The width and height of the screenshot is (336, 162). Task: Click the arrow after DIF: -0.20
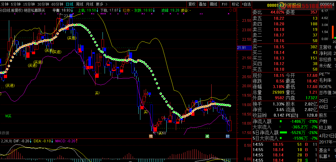click(x=31, y=141)
